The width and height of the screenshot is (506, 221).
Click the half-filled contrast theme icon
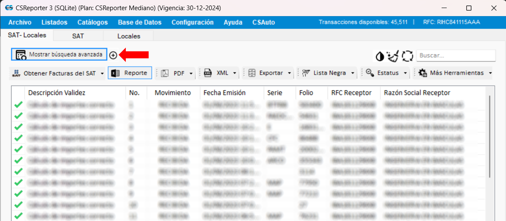tap(380, 56)
